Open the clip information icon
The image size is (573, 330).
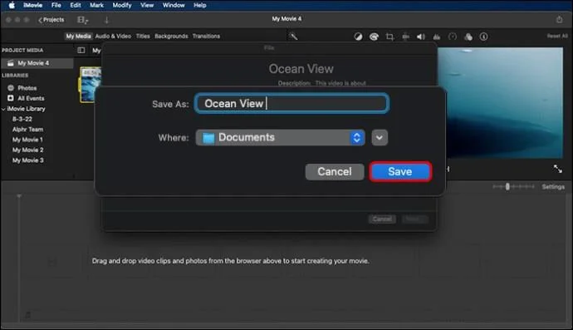tap(484, 37)
